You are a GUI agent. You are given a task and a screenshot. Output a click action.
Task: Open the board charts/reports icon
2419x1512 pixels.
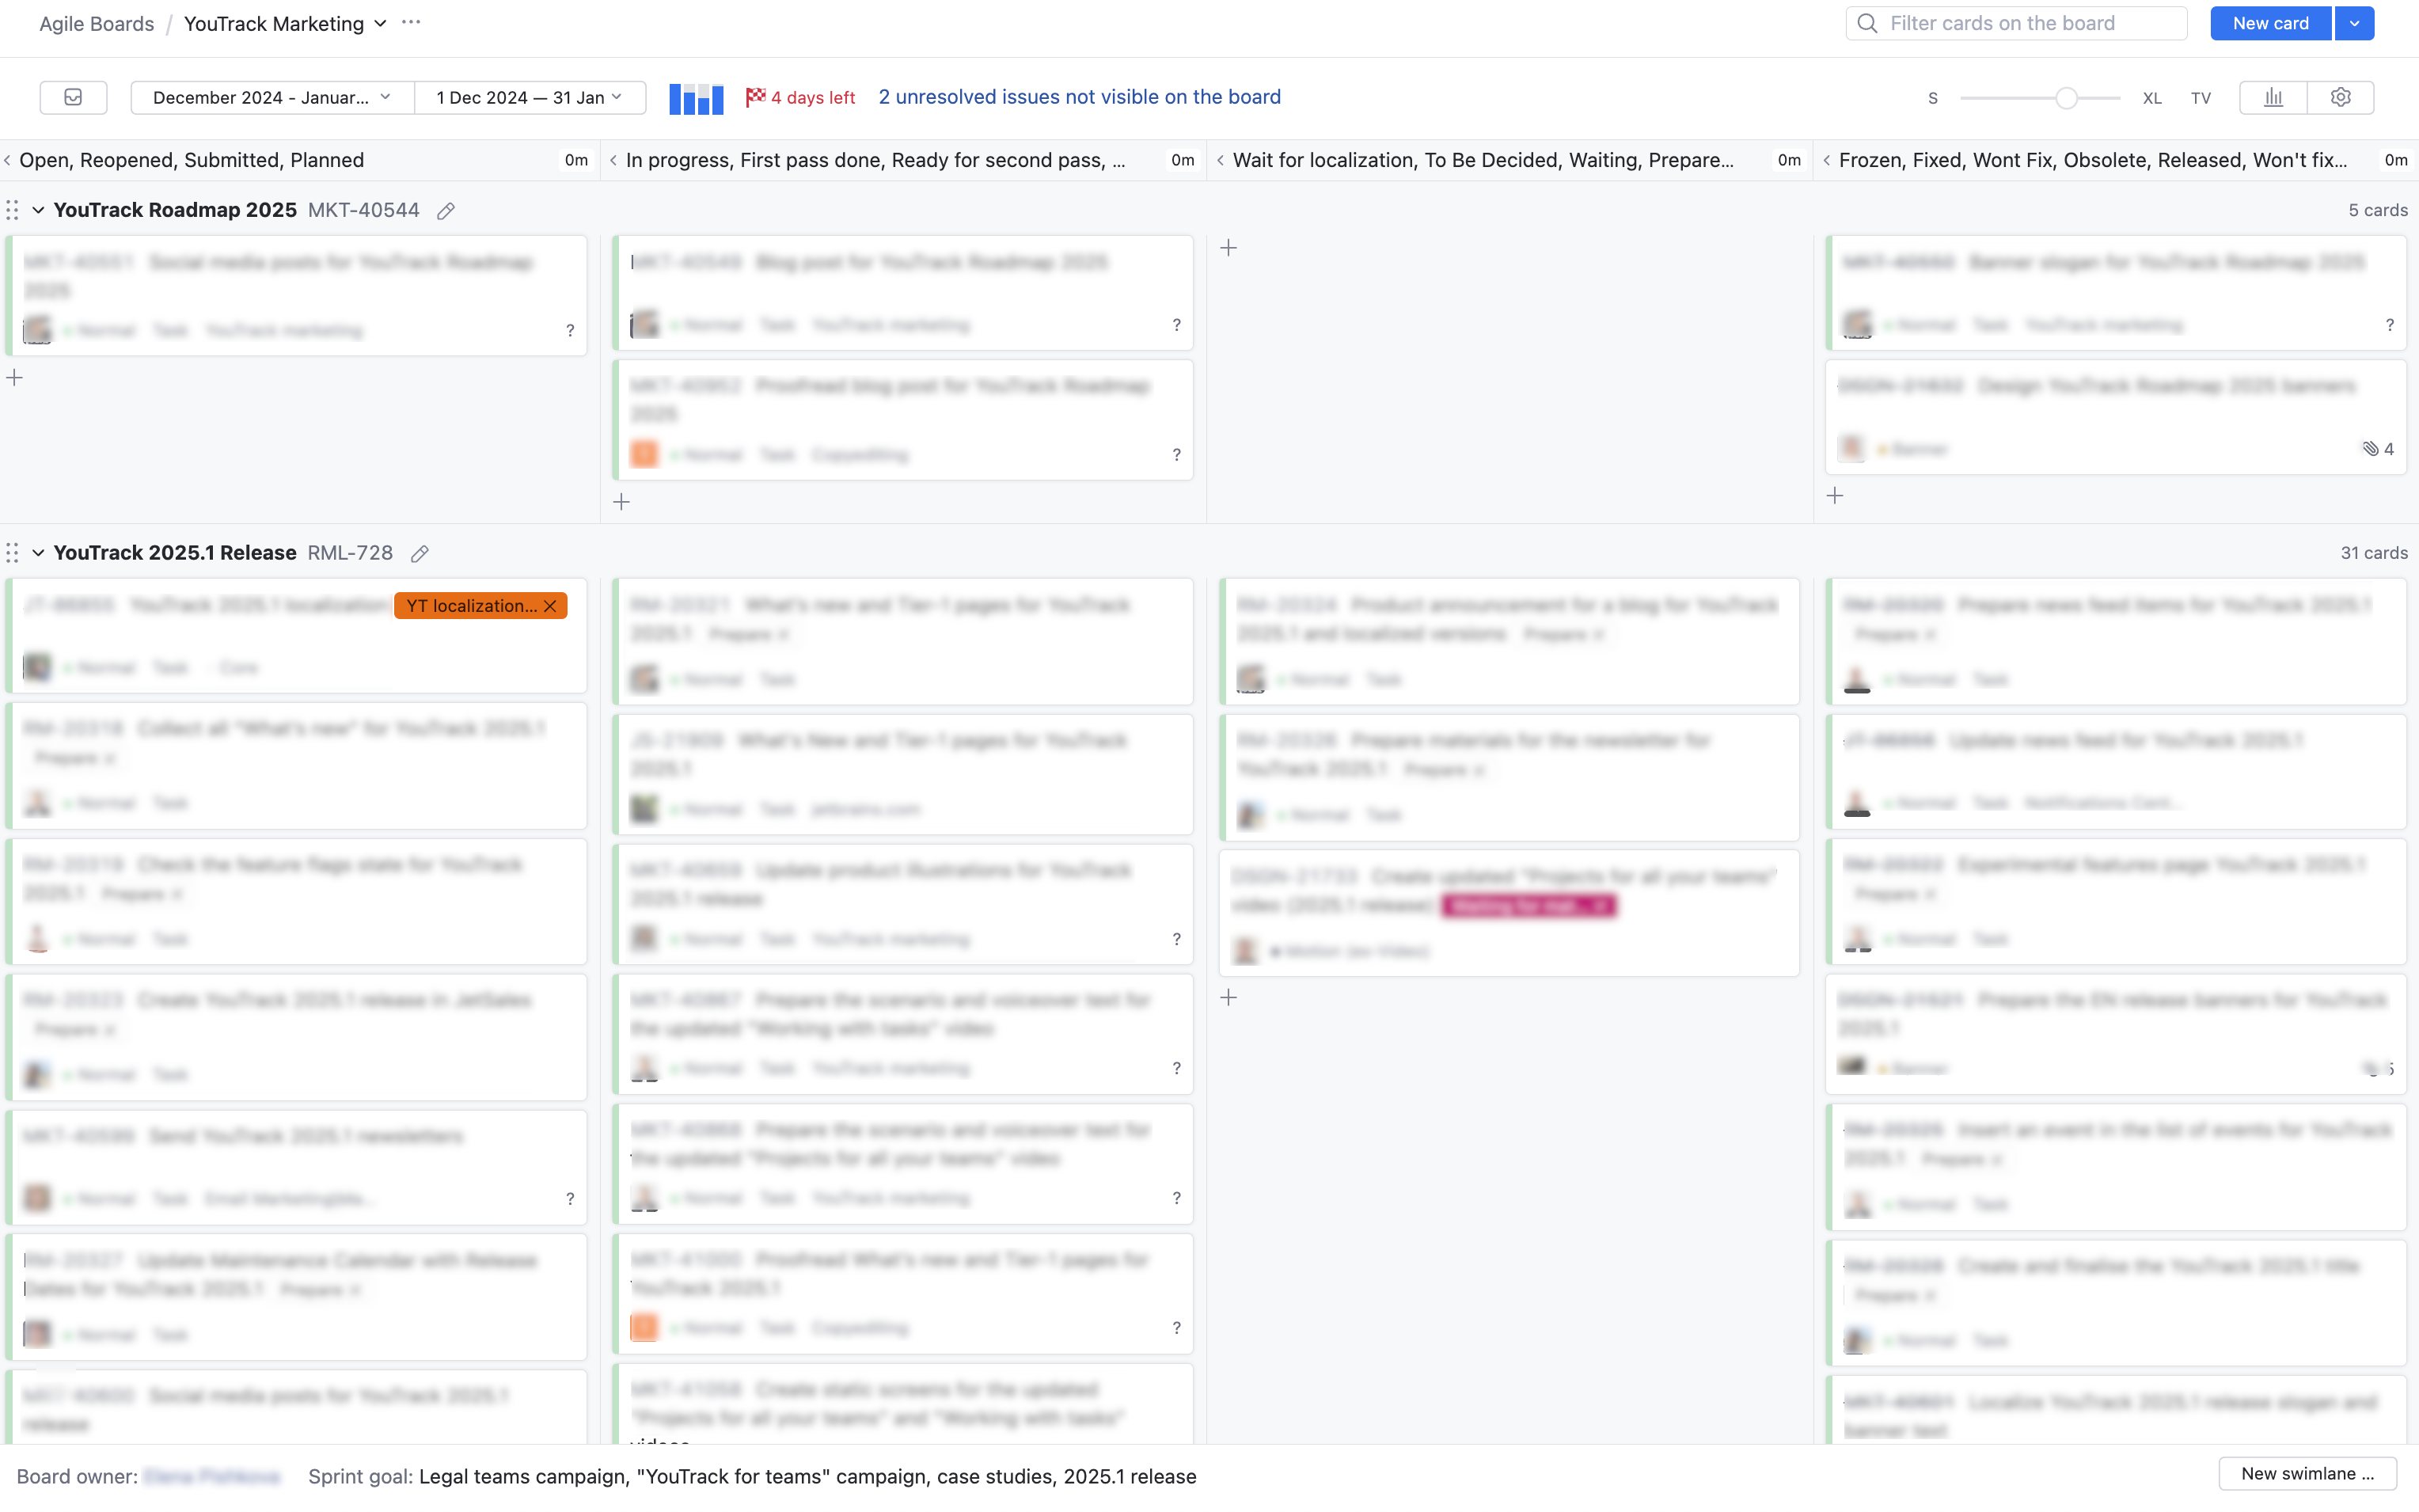(2273, 97)
